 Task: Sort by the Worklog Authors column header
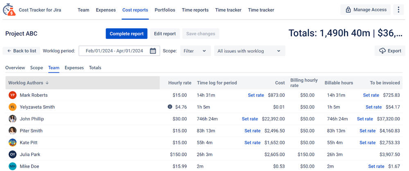(82, 82)
